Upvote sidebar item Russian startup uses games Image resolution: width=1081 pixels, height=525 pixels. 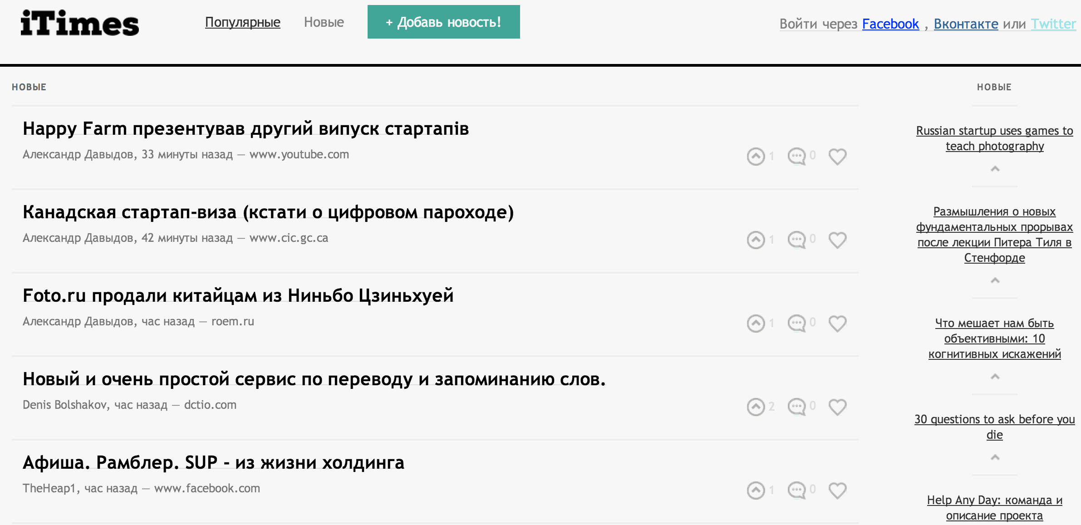(995, 169)
